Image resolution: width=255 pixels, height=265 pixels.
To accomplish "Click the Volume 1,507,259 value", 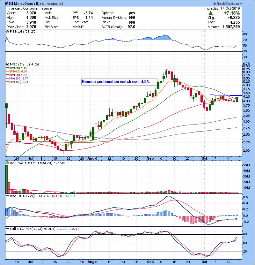I will pos(231,27).
